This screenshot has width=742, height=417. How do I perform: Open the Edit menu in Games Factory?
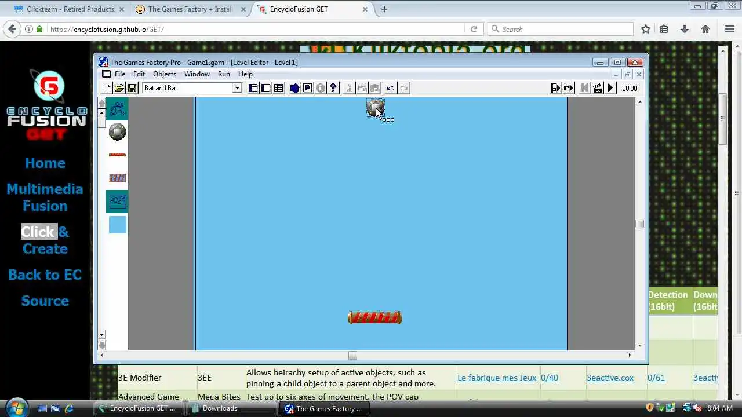[139, 74]
